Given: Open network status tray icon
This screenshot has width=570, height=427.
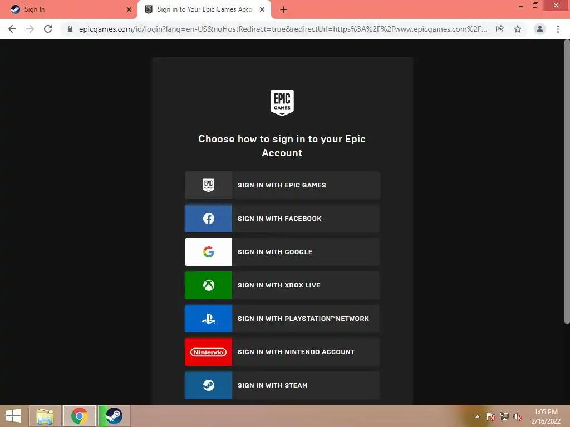Looking at the screenshot, I should click(504, 416).
